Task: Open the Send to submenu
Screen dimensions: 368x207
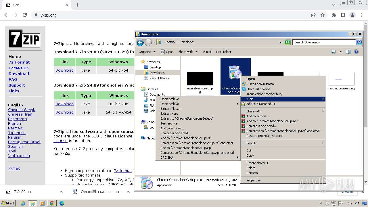Action: [283, 143]
